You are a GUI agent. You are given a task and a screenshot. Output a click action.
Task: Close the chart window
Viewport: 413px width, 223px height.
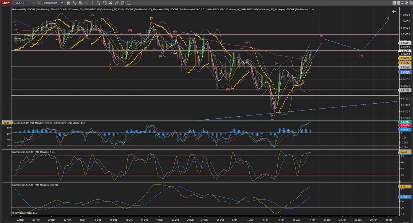410,3
